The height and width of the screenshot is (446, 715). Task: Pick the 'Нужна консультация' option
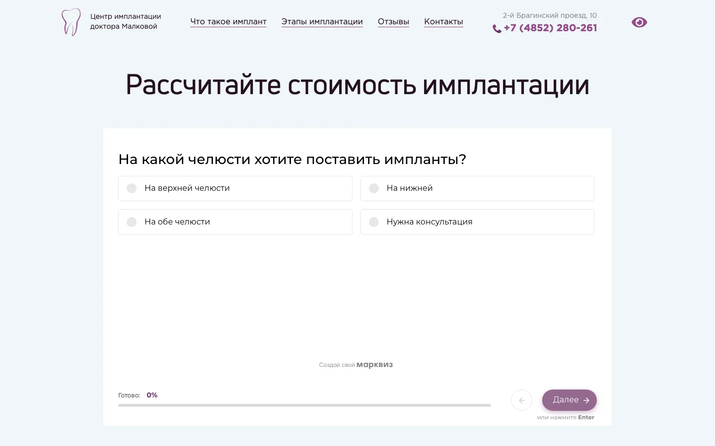click(x=477, y=222)
